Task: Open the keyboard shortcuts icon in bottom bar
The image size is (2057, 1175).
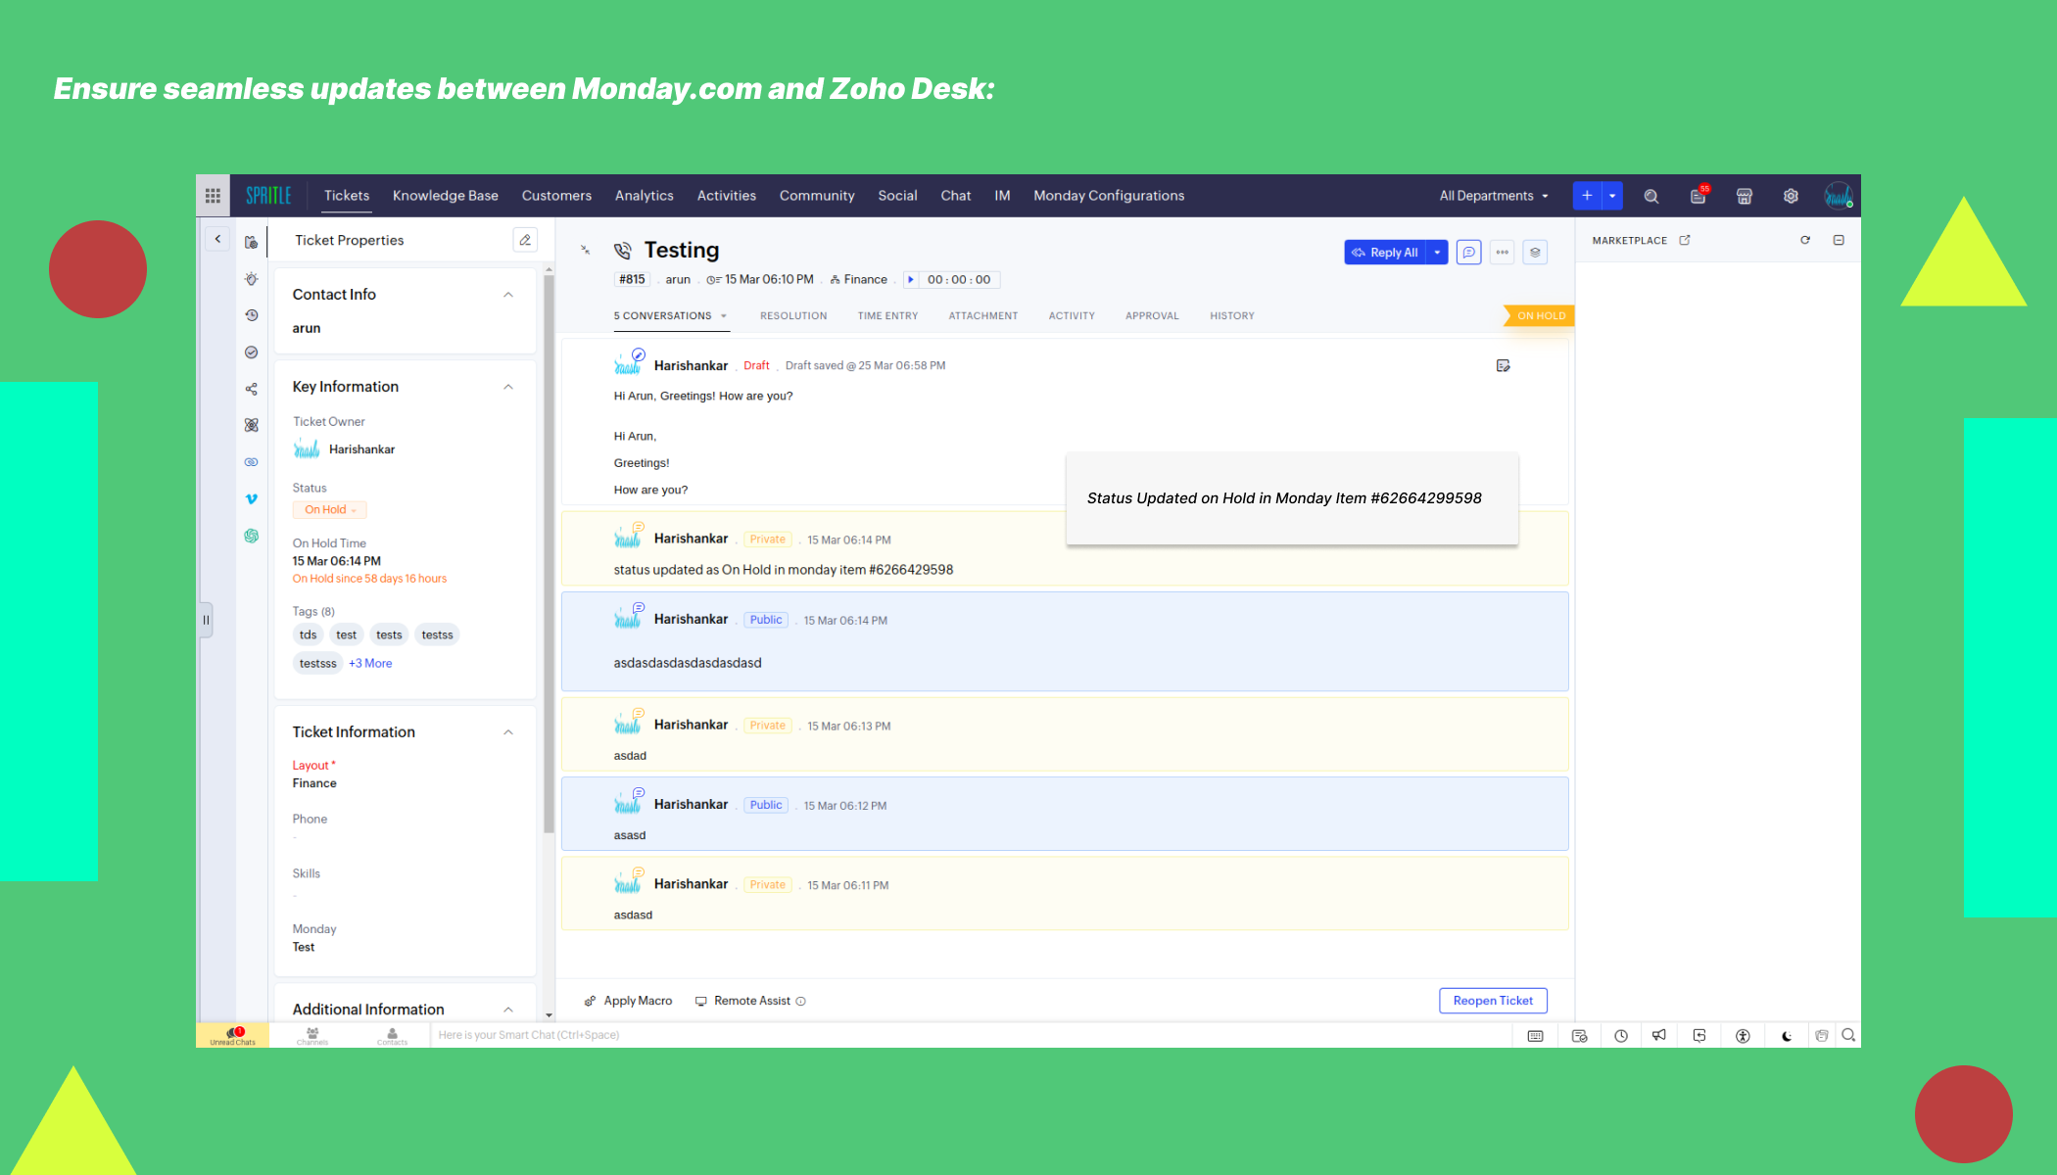Action: pos(1536,1036)
